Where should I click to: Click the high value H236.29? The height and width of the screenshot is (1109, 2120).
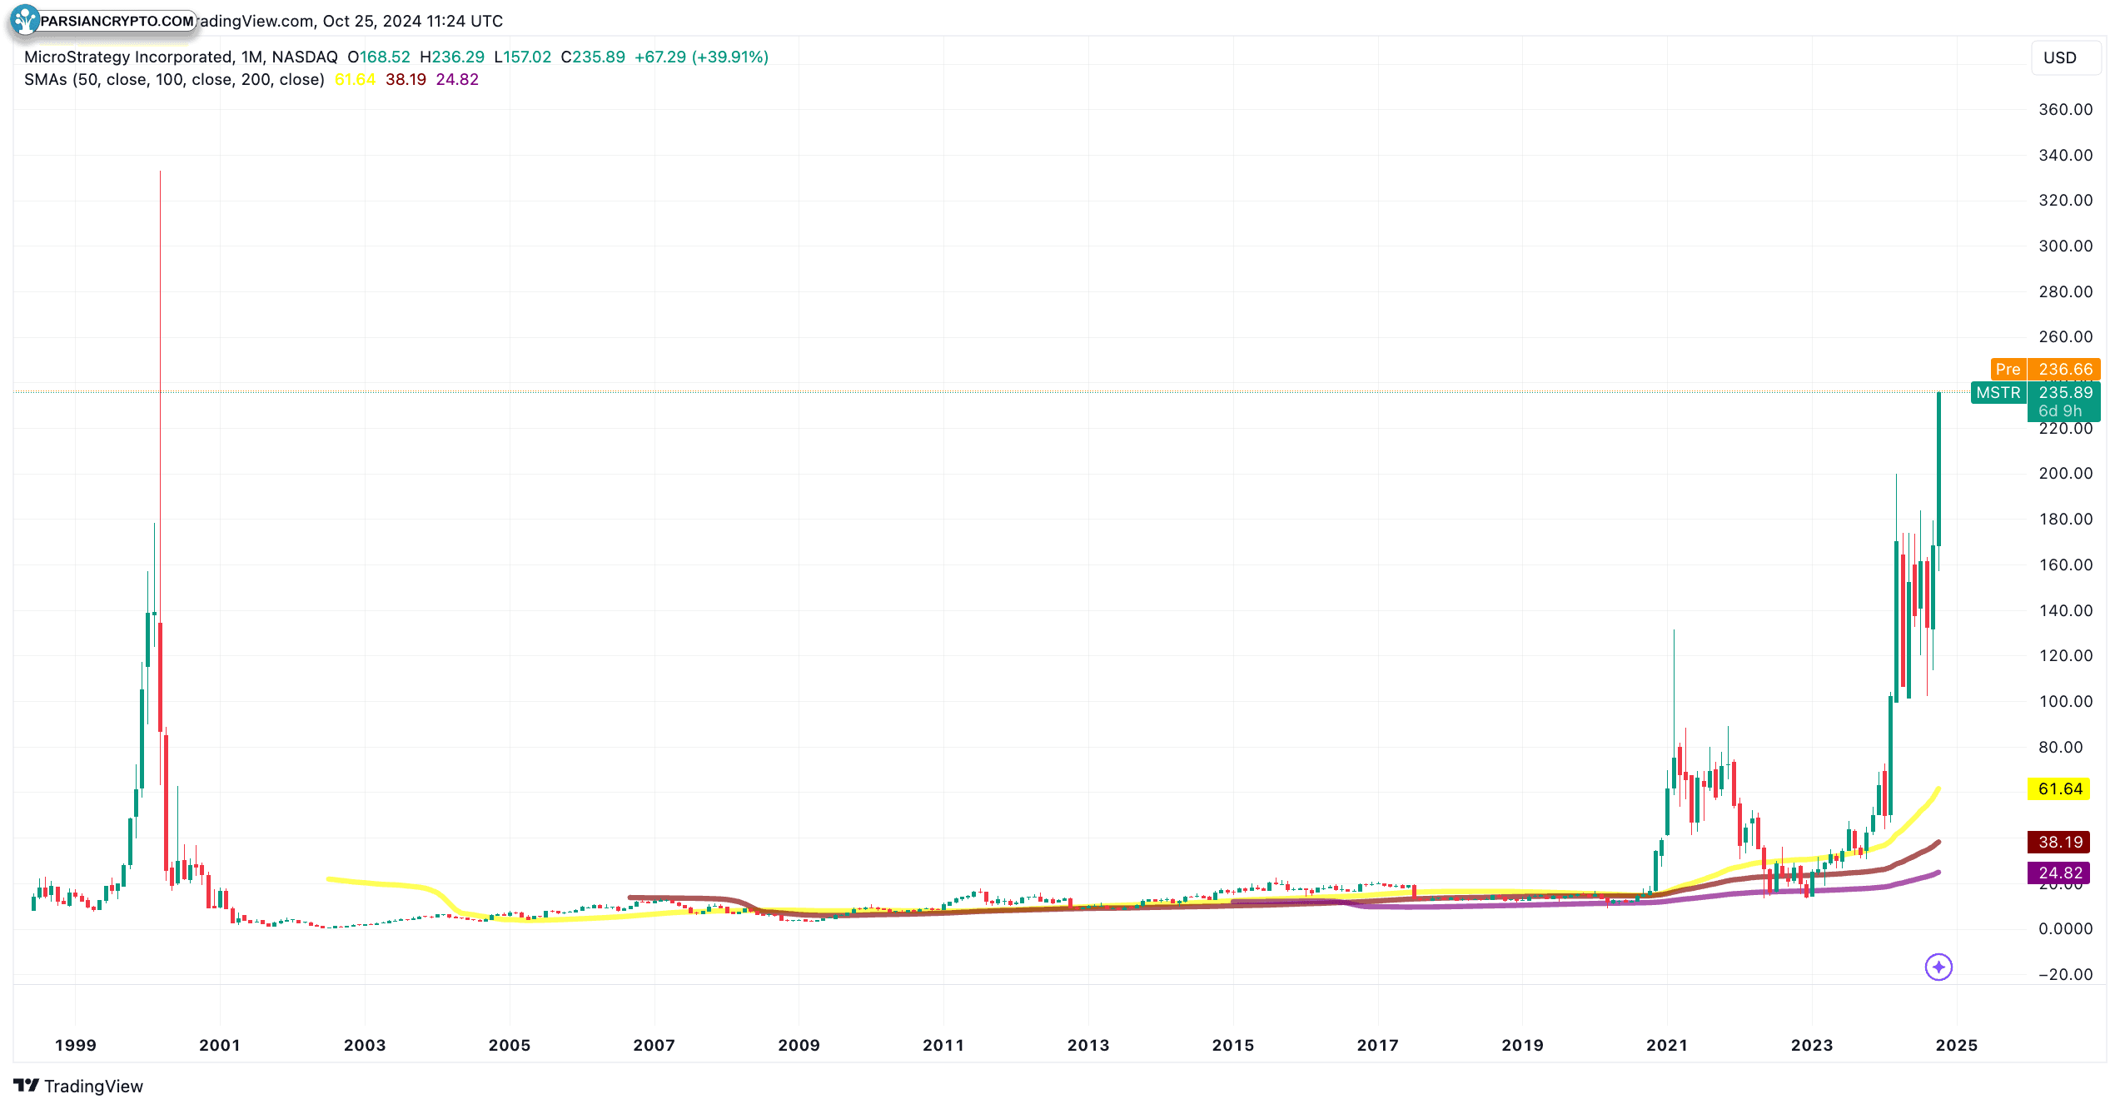452,57
